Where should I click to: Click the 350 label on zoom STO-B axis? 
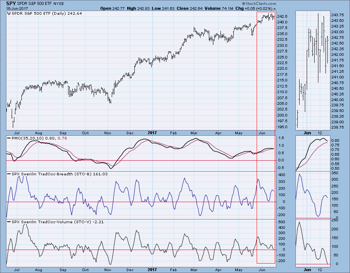coord(335,173)
